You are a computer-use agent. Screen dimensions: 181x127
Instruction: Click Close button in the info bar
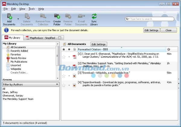pyautogui.click(x=169, y=30)
